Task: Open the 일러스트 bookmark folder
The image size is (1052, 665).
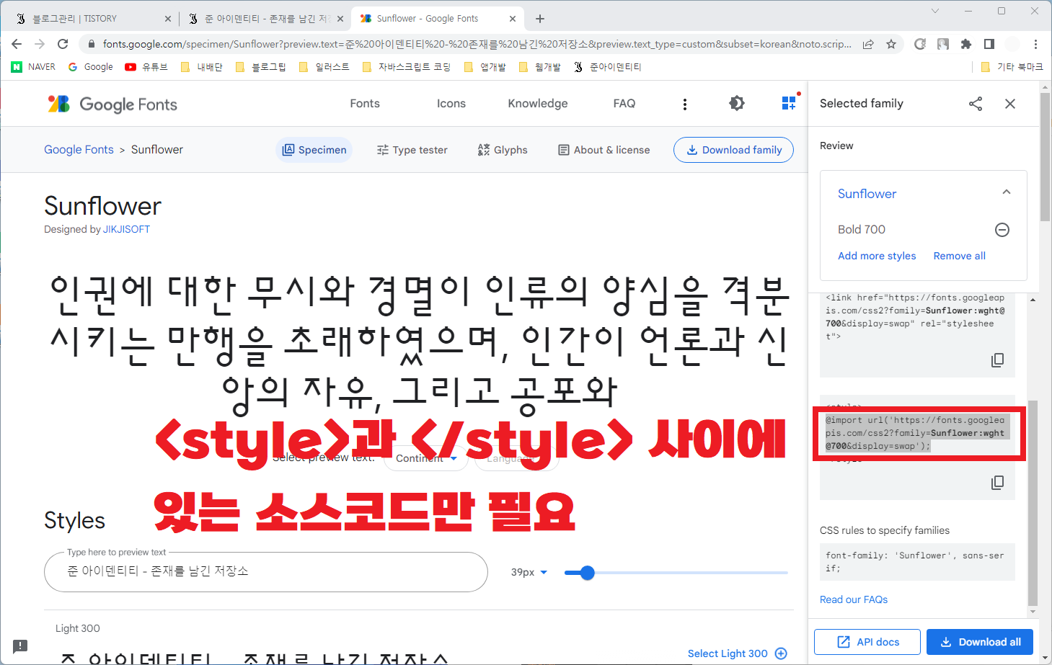Action: click(x=324, y=67)
